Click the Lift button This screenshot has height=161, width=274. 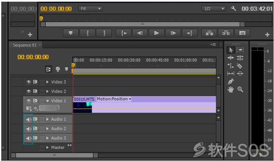[209, 33]
